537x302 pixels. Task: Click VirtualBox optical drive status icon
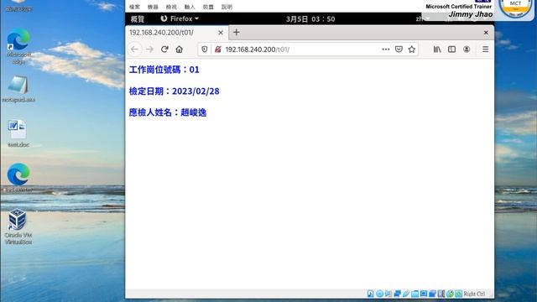click(x=379, y=294)
